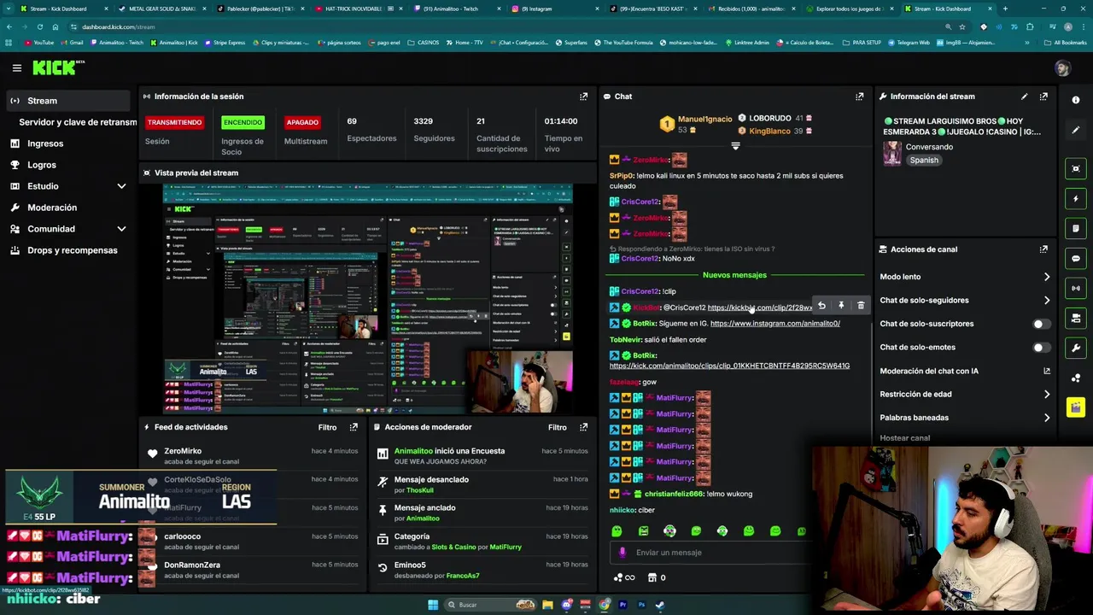Insert the first green blob emote

pyautogui.click(x=617, y=530)
